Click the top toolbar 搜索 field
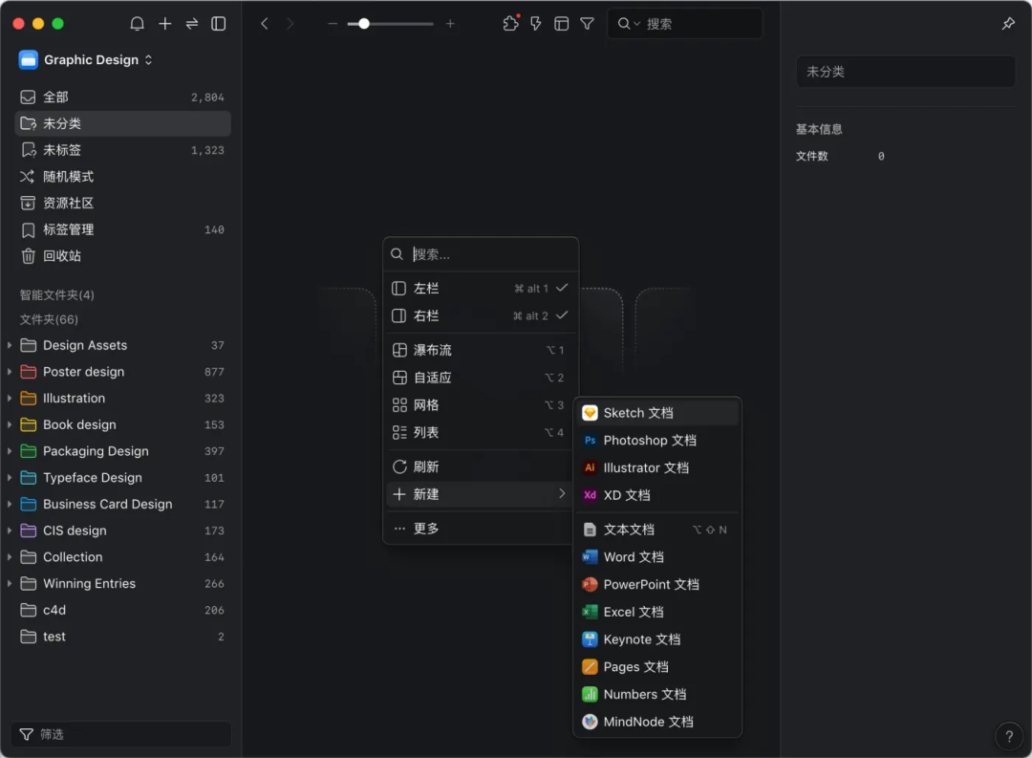Image resolution: width=1032 pixels, height=758 pixels. 685,24
